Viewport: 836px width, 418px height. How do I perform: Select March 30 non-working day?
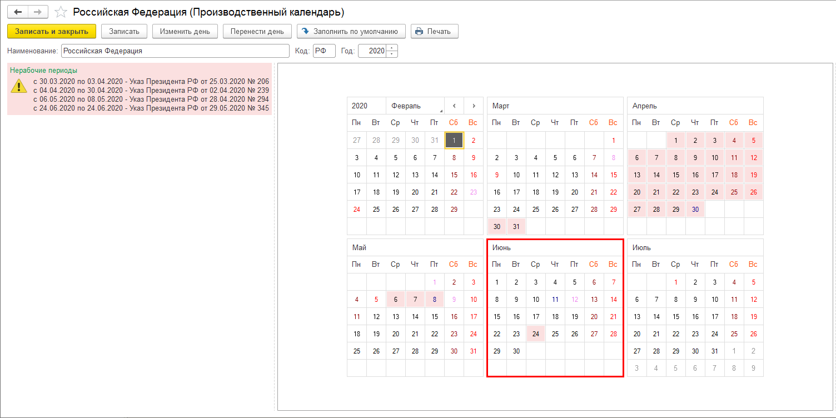(497, 227)
